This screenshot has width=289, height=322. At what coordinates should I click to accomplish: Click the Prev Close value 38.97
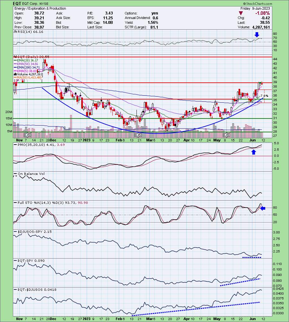(x=39, y=27)
